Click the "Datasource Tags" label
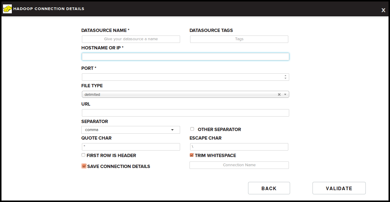This screenshot has width=390, height=202. pos(211,30)
